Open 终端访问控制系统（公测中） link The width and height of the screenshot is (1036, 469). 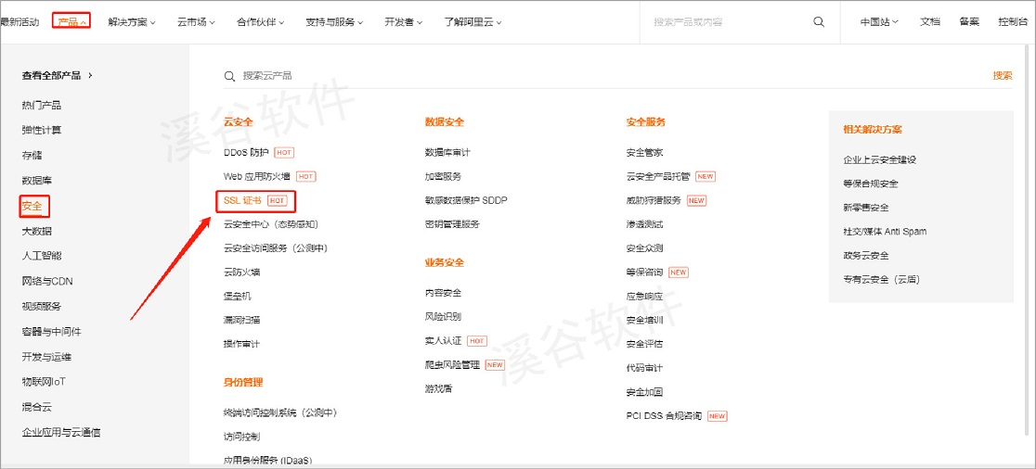(x=280, y=413)
